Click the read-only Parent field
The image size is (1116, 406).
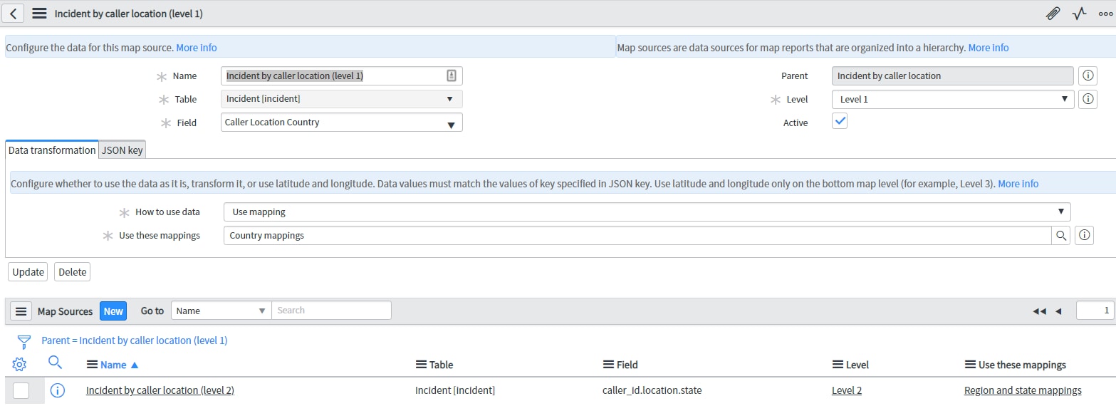click(x=953, y=76)
